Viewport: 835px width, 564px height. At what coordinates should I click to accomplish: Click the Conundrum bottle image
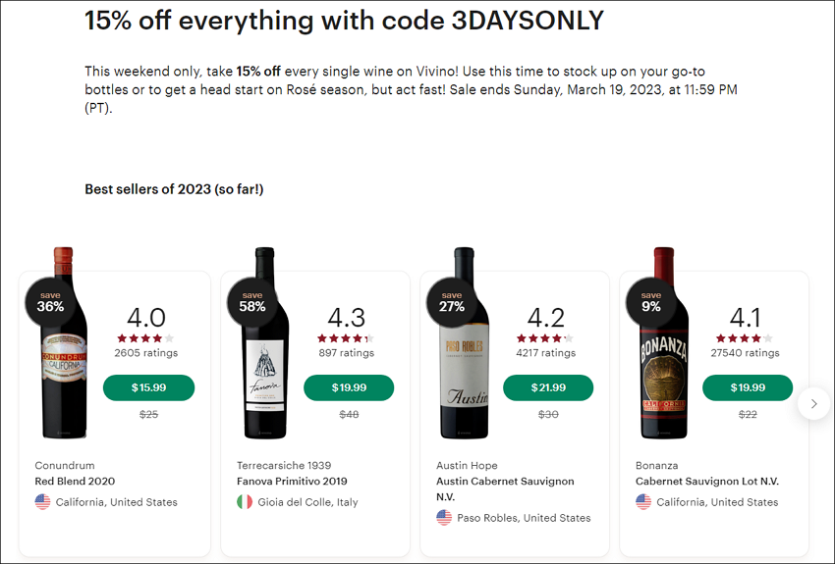tap(64, 343)
